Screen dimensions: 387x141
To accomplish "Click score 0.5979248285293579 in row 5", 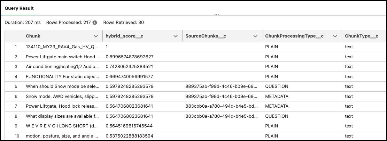I will 130,86.
